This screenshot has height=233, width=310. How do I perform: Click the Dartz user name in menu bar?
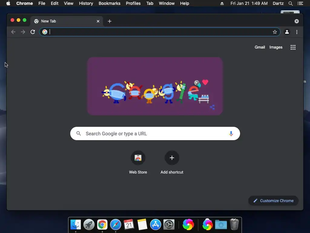[x=278, y=3]
